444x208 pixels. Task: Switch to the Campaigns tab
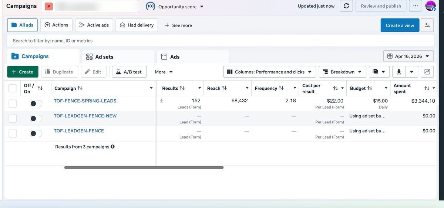43,56
